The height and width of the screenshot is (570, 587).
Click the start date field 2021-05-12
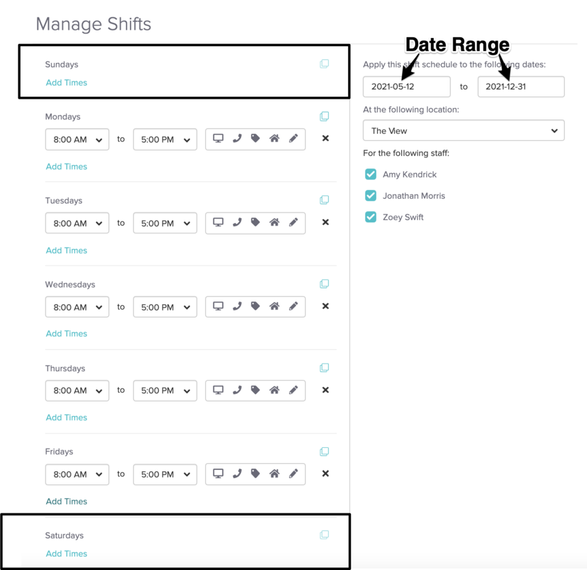[x=407, y=87]
